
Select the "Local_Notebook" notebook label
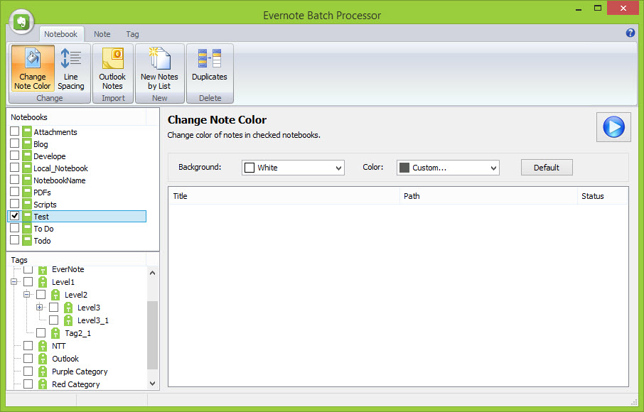point(61,168)
